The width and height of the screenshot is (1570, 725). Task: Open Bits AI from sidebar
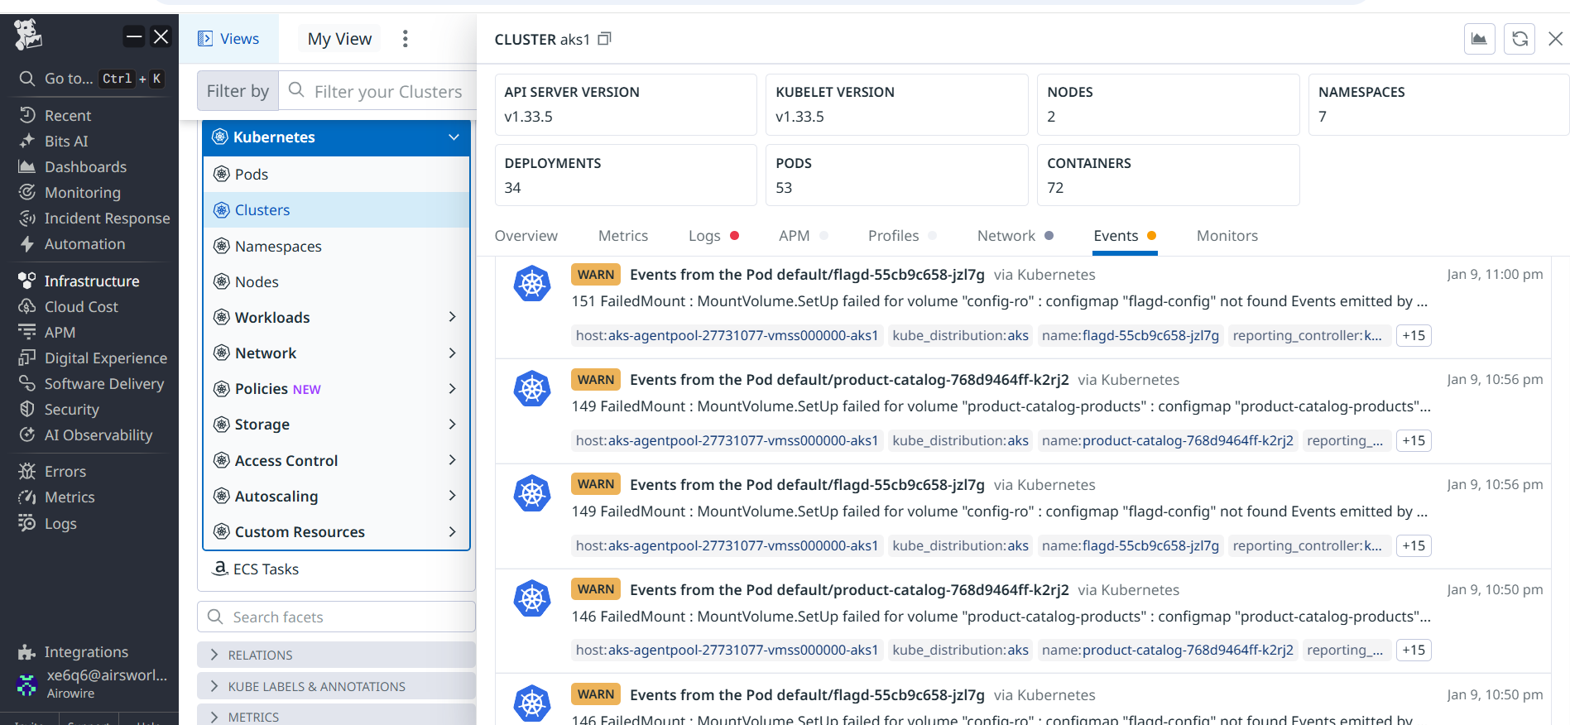[66, 141]
